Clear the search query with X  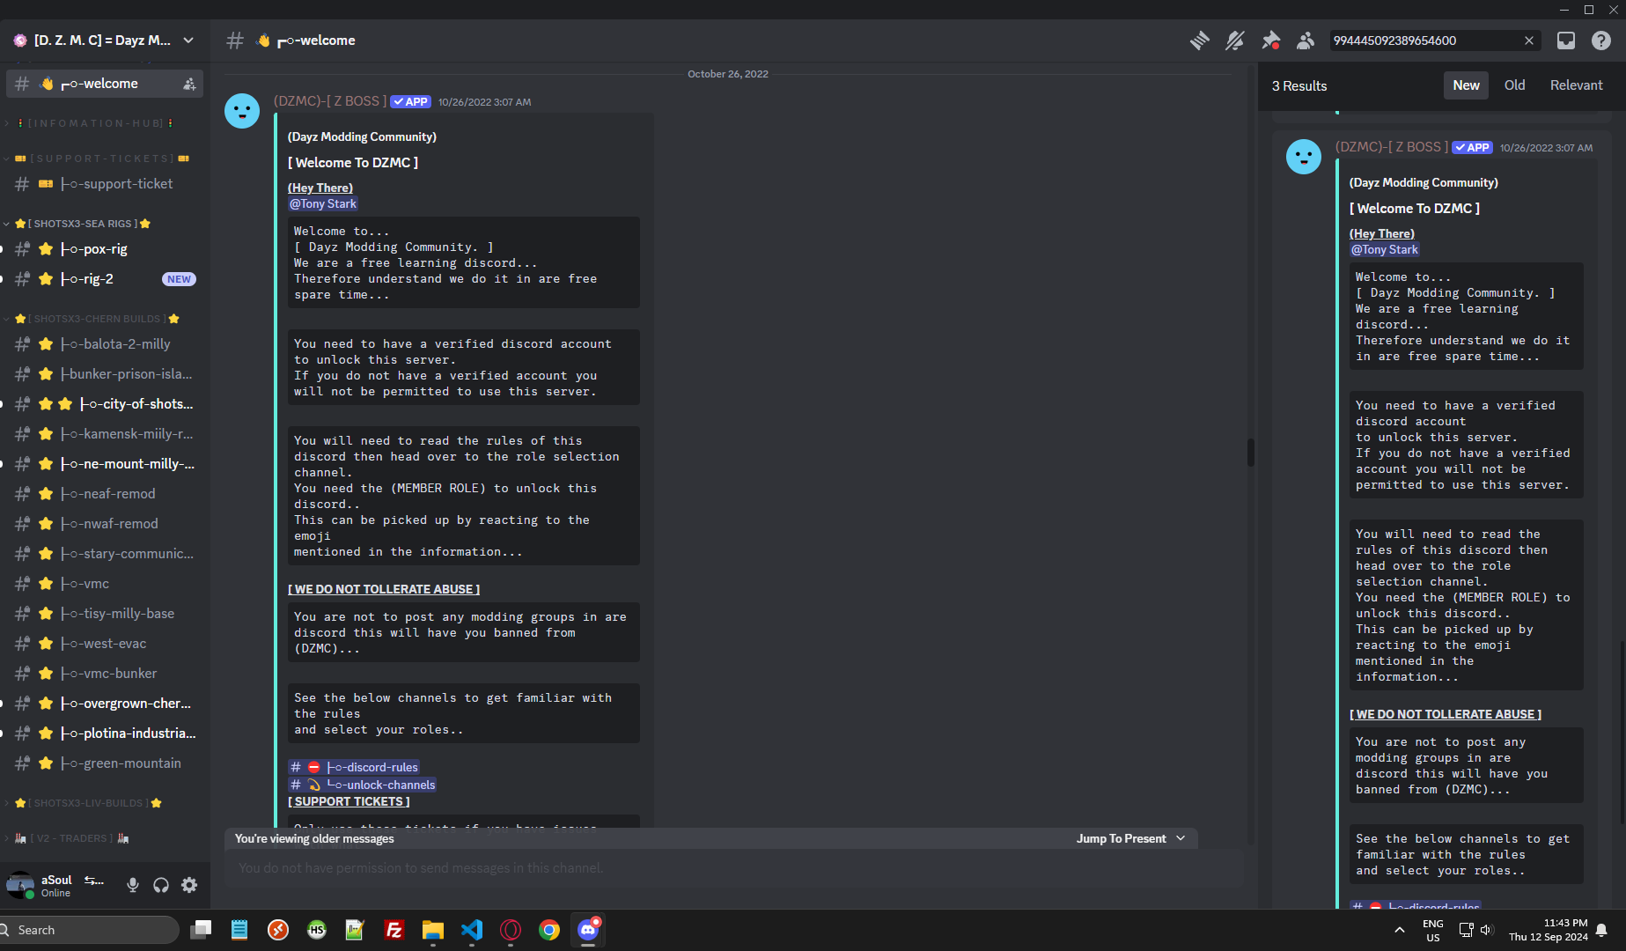point(1529,41)
